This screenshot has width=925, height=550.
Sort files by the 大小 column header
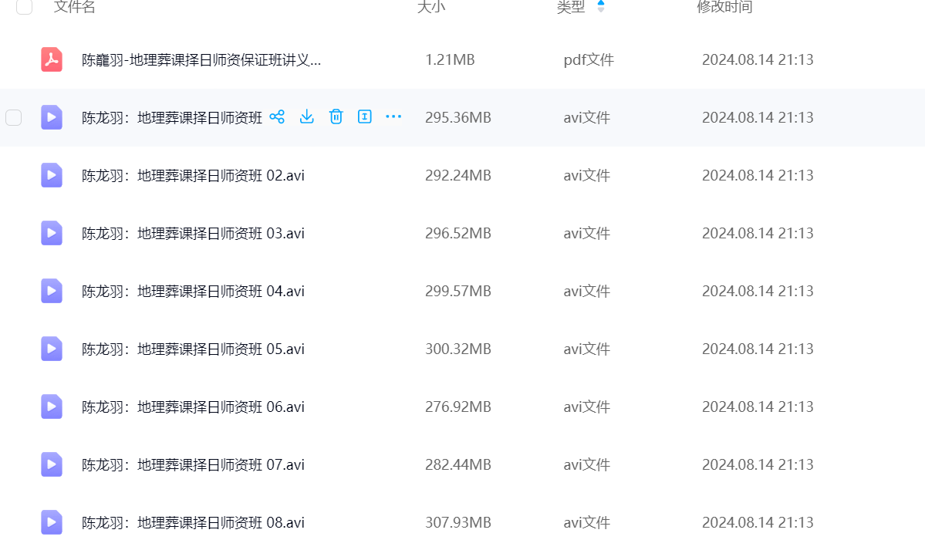(431, 7)
